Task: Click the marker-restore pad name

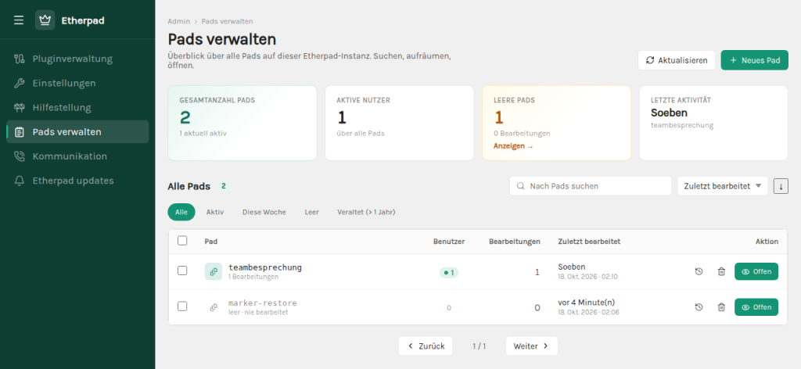Action: 263,303
